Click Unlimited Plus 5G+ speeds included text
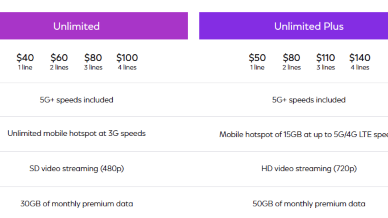This screenshot has width=388, height=218. 309,100
